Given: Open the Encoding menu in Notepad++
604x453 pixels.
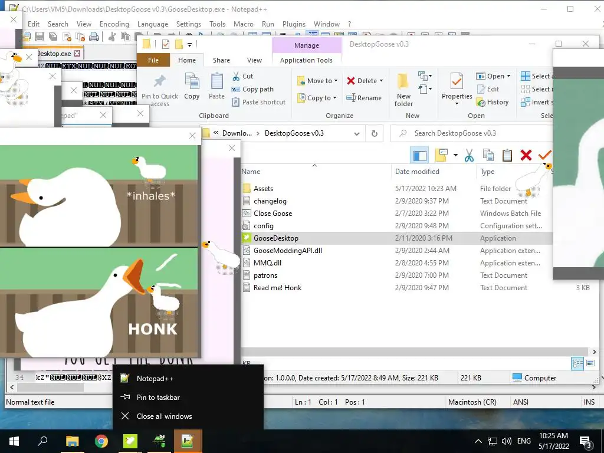Looking at the screenshot, I should (114, 24).
